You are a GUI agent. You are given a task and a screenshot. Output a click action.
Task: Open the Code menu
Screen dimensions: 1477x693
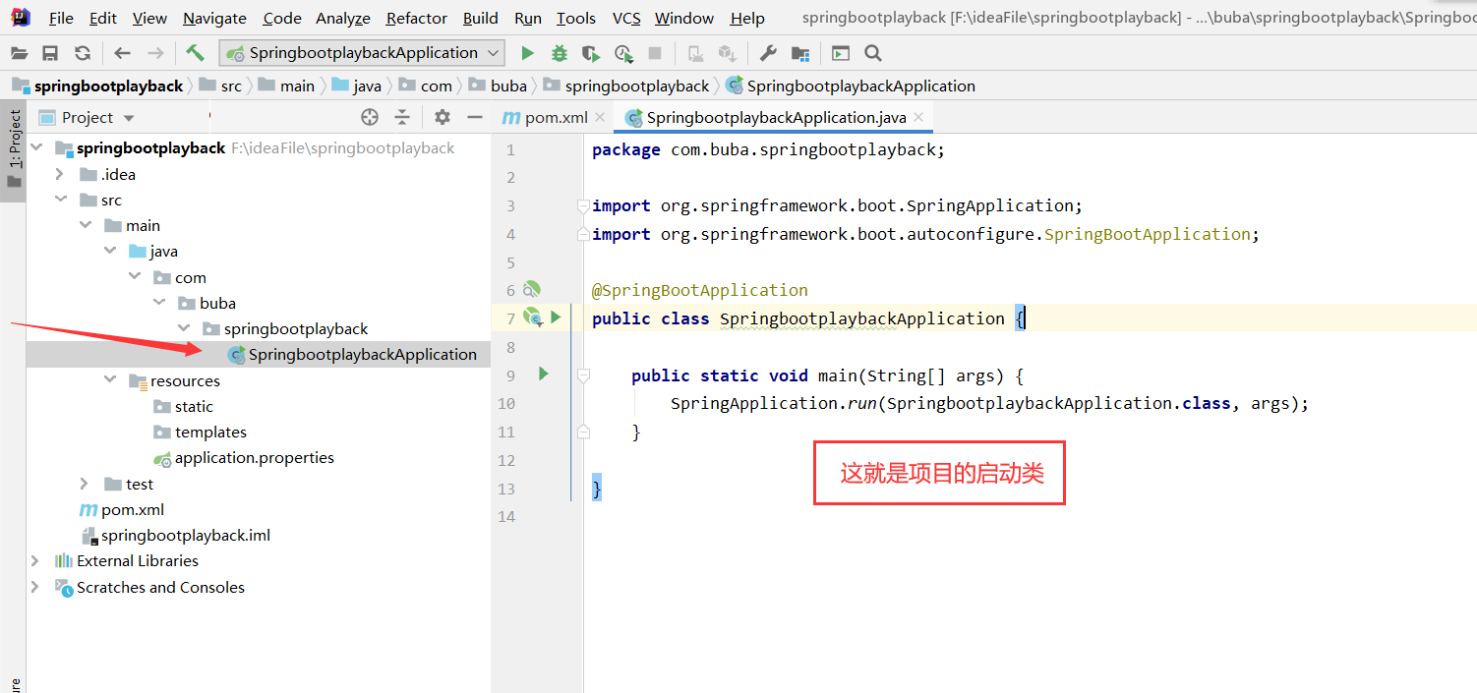click(x=282, y=18)
